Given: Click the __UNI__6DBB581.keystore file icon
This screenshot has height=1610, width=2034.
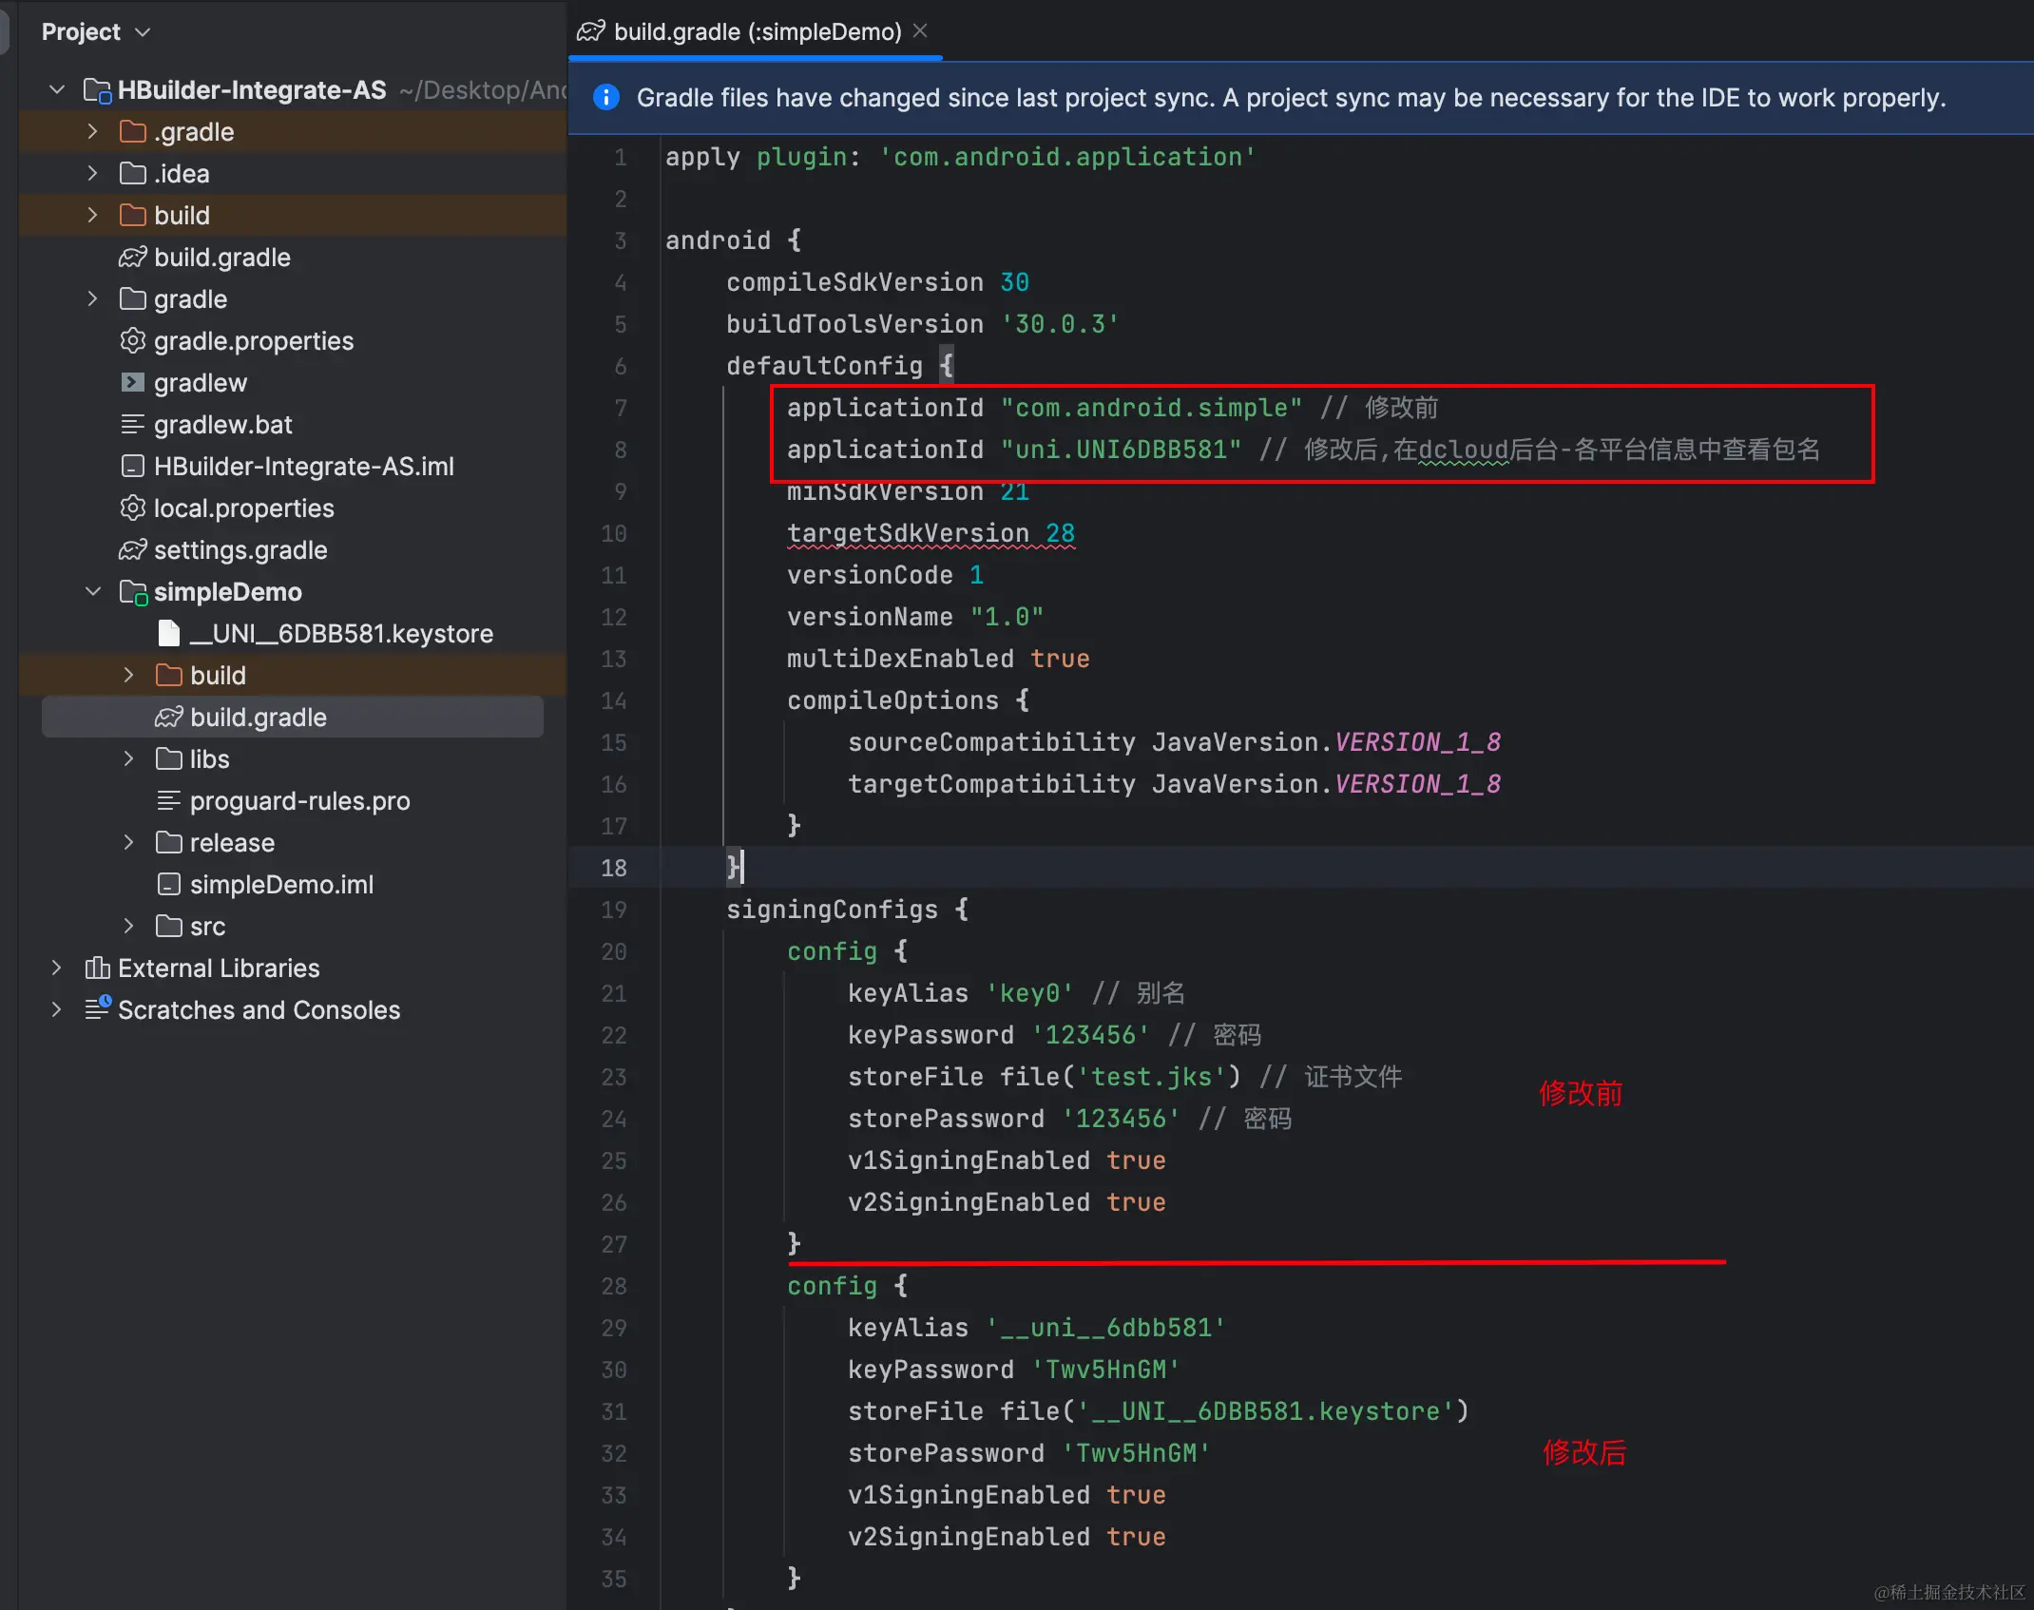Looking at the screenshot, I should 168,634.
